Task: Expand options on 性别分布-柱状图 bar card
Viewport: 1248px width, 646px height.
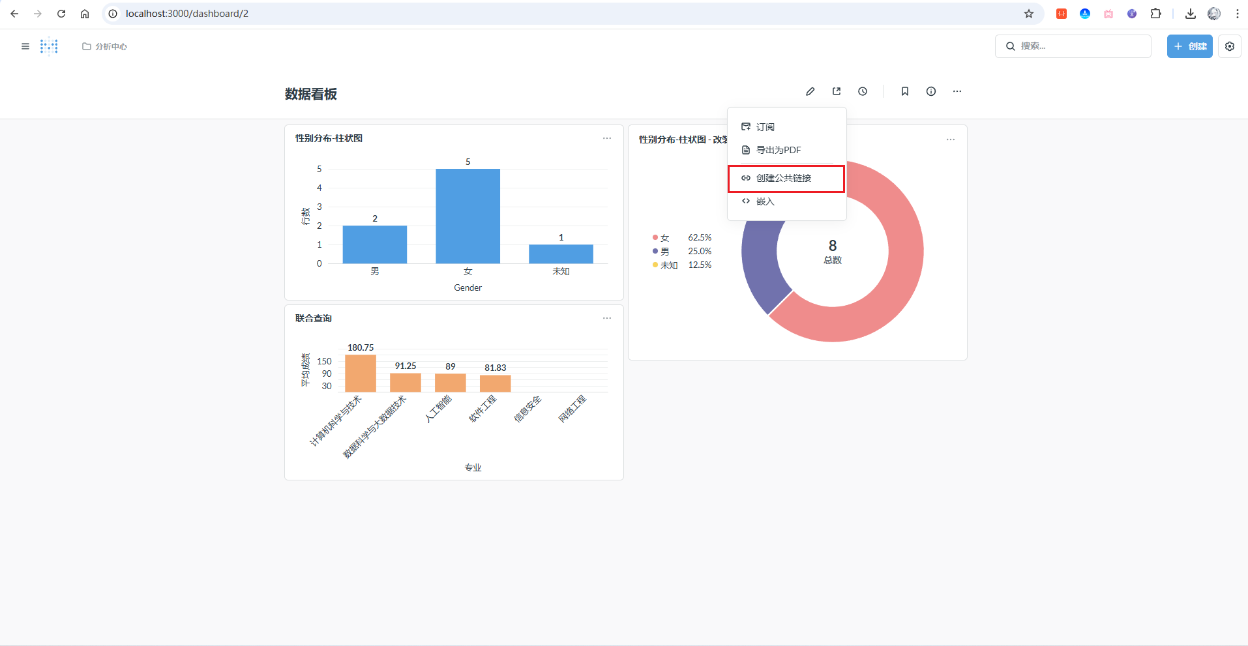Action: (607, 138)
